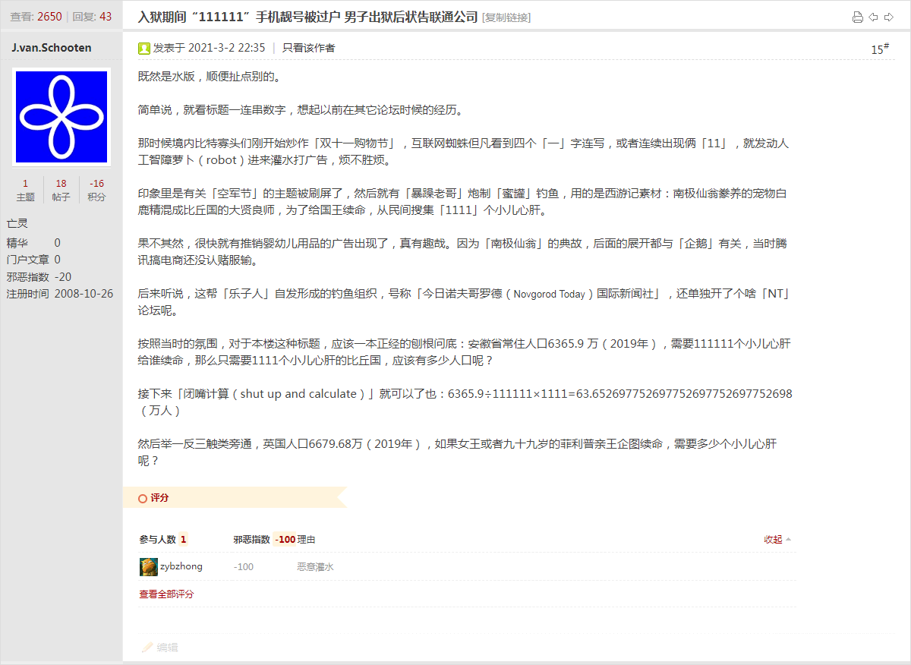Click the last paragraph beginning 然后举一反三
This screenshot has height=665, width=911.
[457, 452]
